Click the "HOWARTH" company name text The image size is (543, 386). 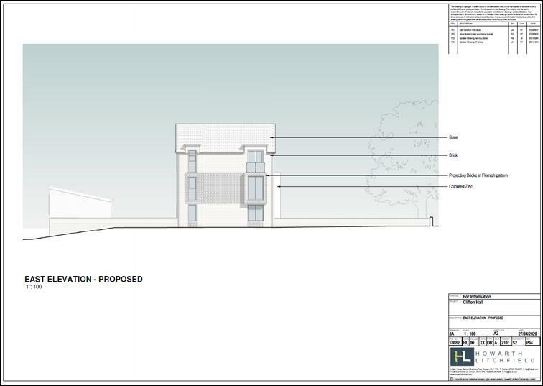coord(500,354)
